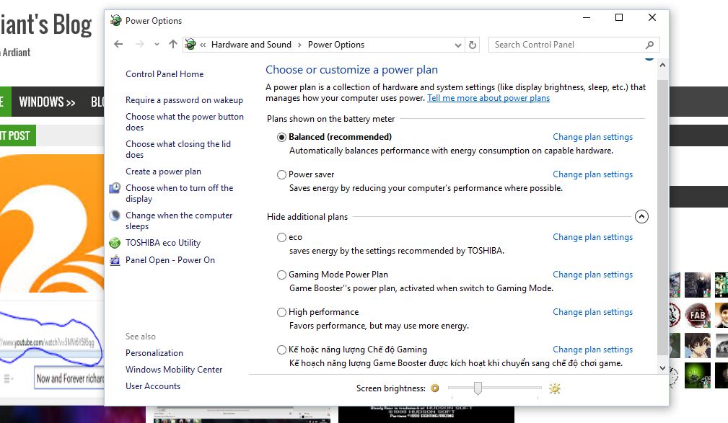Click the Back navigation arrow
Screen dimensions: 728x423
(118, 44)
